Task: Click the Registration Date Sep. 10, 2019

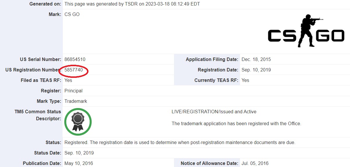Action: (x=256, y=70)
